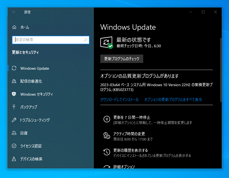Open 配信の最適化 using its sidebar icon

(14, 81)
